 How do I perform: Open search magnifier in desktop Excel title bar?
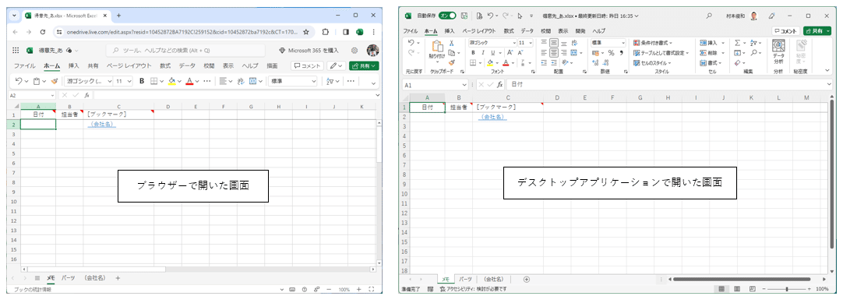pyautogui.click(x=708, y=16)
